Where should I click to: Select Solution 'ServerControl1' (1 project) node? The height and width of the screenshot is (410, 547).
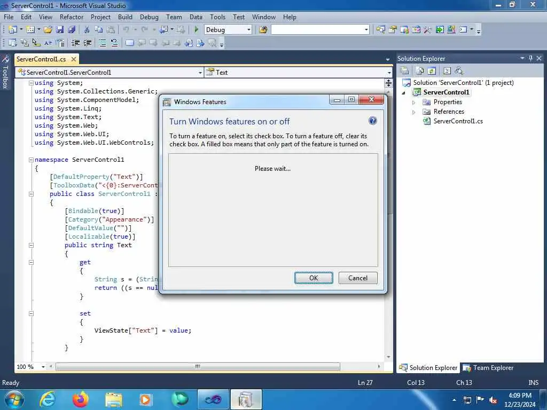(x=463, y=83)
